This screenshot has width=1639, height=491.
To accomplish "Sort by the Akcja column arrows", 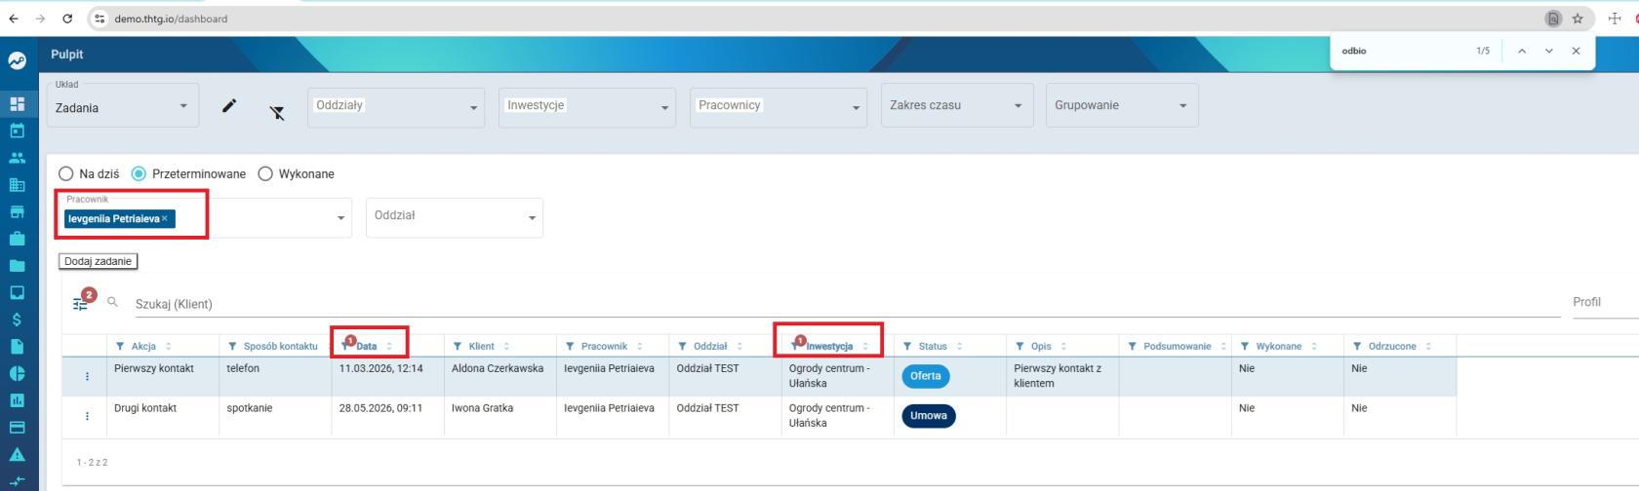I will point(168,346).
